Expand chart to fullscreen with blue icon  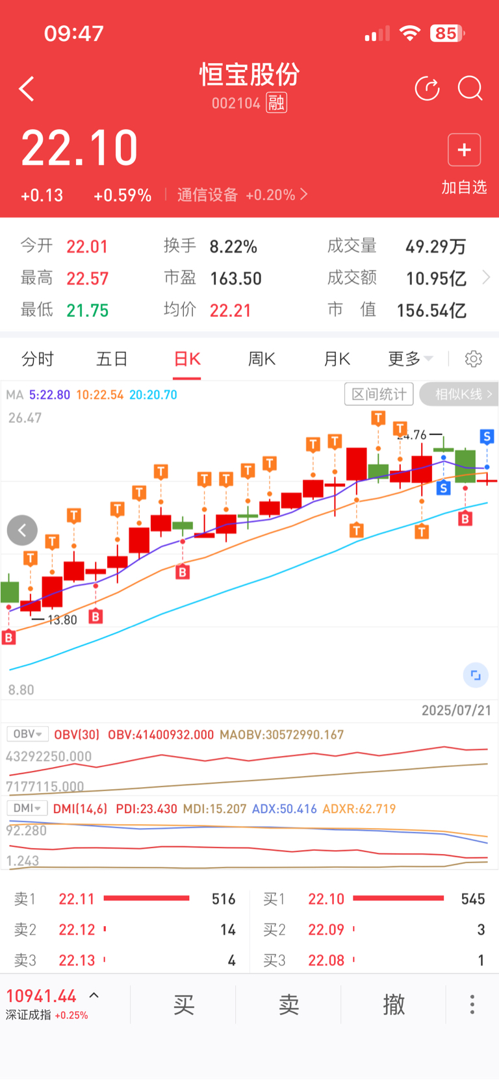[476, 675]
